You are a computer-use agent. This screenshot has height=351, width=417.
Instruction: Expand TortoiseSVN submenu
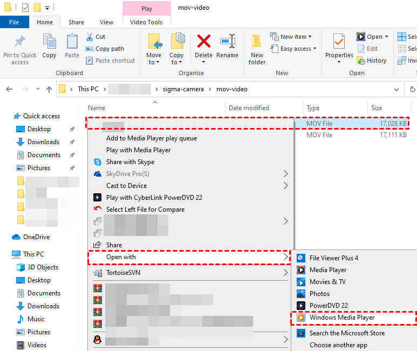pos(285,273)
